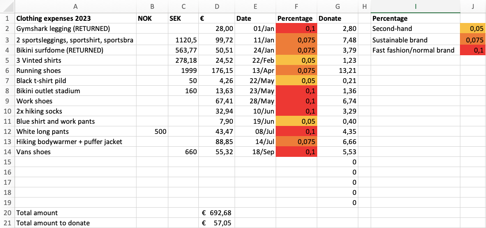Click the 'Gymshark legging (RETURNED)' cell
This screenshot has width=486, height=228.
(75, 29)
